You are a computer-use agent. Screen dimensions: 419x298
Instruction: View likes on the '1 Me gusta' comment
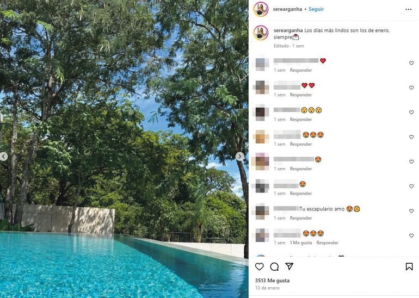click(x=301, y=243)
